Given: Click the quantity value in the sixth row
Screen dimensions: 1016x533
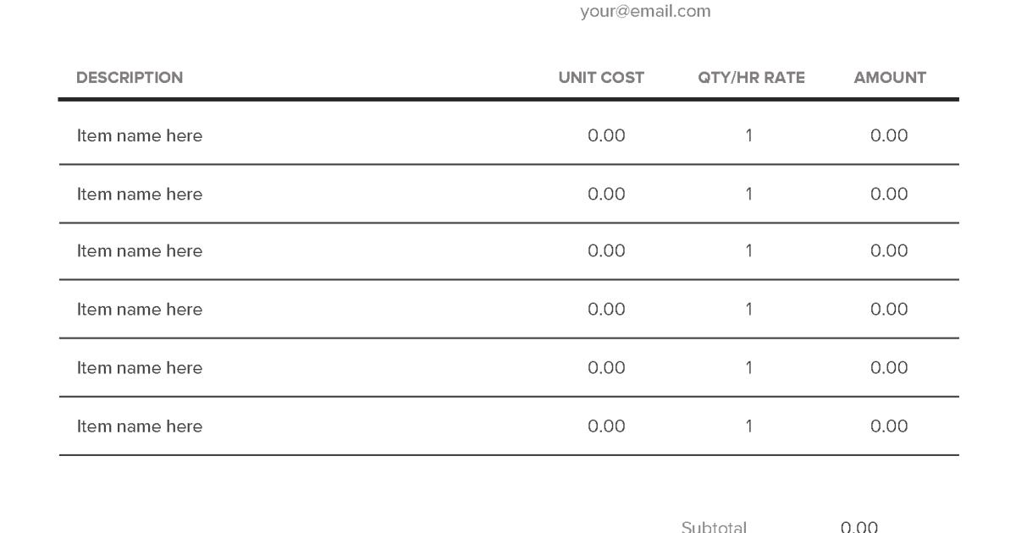Looking at the screenshot, I should click(x=749, y=426).
